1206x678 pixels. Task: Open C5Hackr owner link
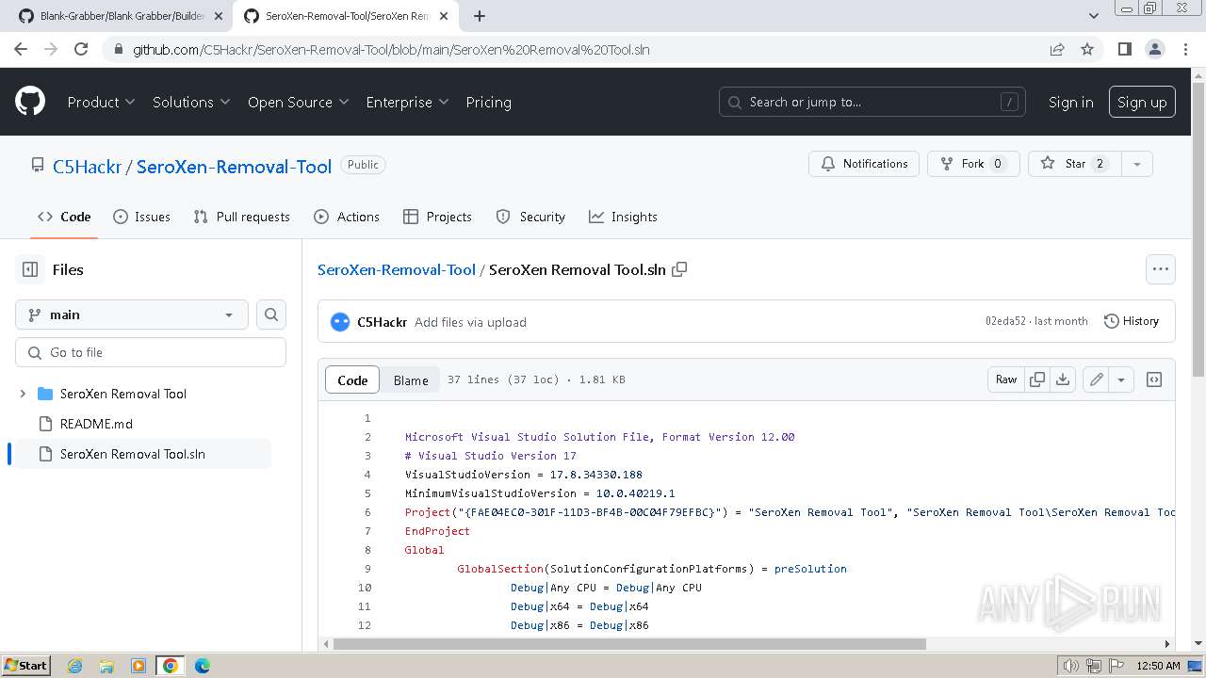pos(87,167)
